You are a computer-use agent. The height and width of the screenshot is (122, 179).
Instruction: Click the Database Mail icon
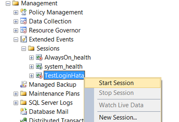pos(23,111)
